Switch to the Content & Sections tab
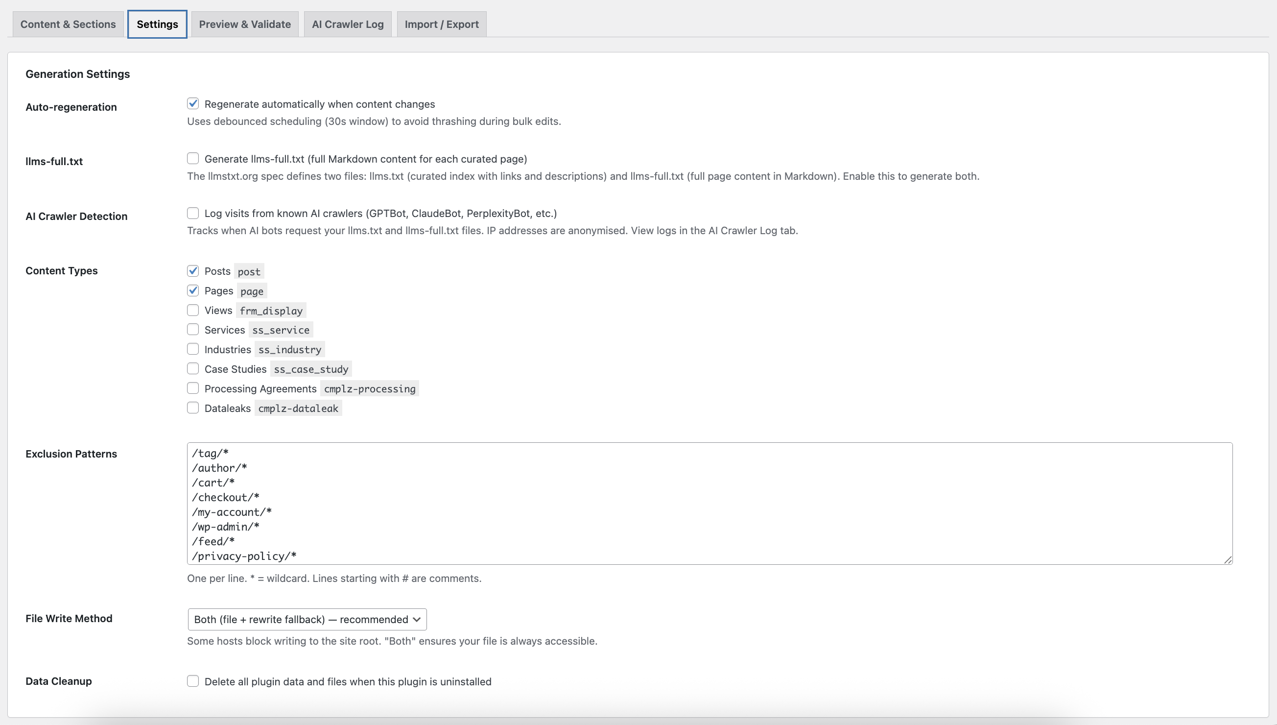The height and width of the screenshot is (725, 1277). pos(68,24)
